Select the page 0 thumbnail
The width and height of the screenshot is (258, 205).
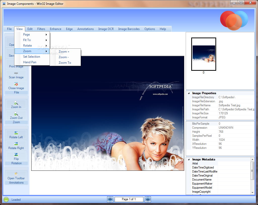(204, 54)
